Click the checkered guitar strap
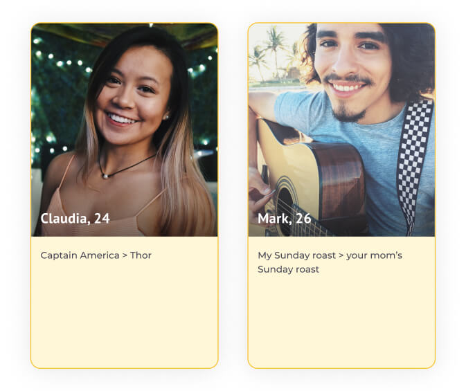466x391 pixels. pos(415,162)
